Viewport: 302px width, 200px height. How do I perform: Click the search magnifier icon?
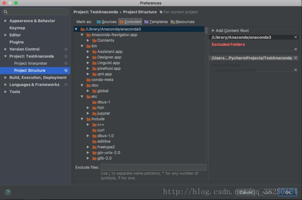point(5,12)
